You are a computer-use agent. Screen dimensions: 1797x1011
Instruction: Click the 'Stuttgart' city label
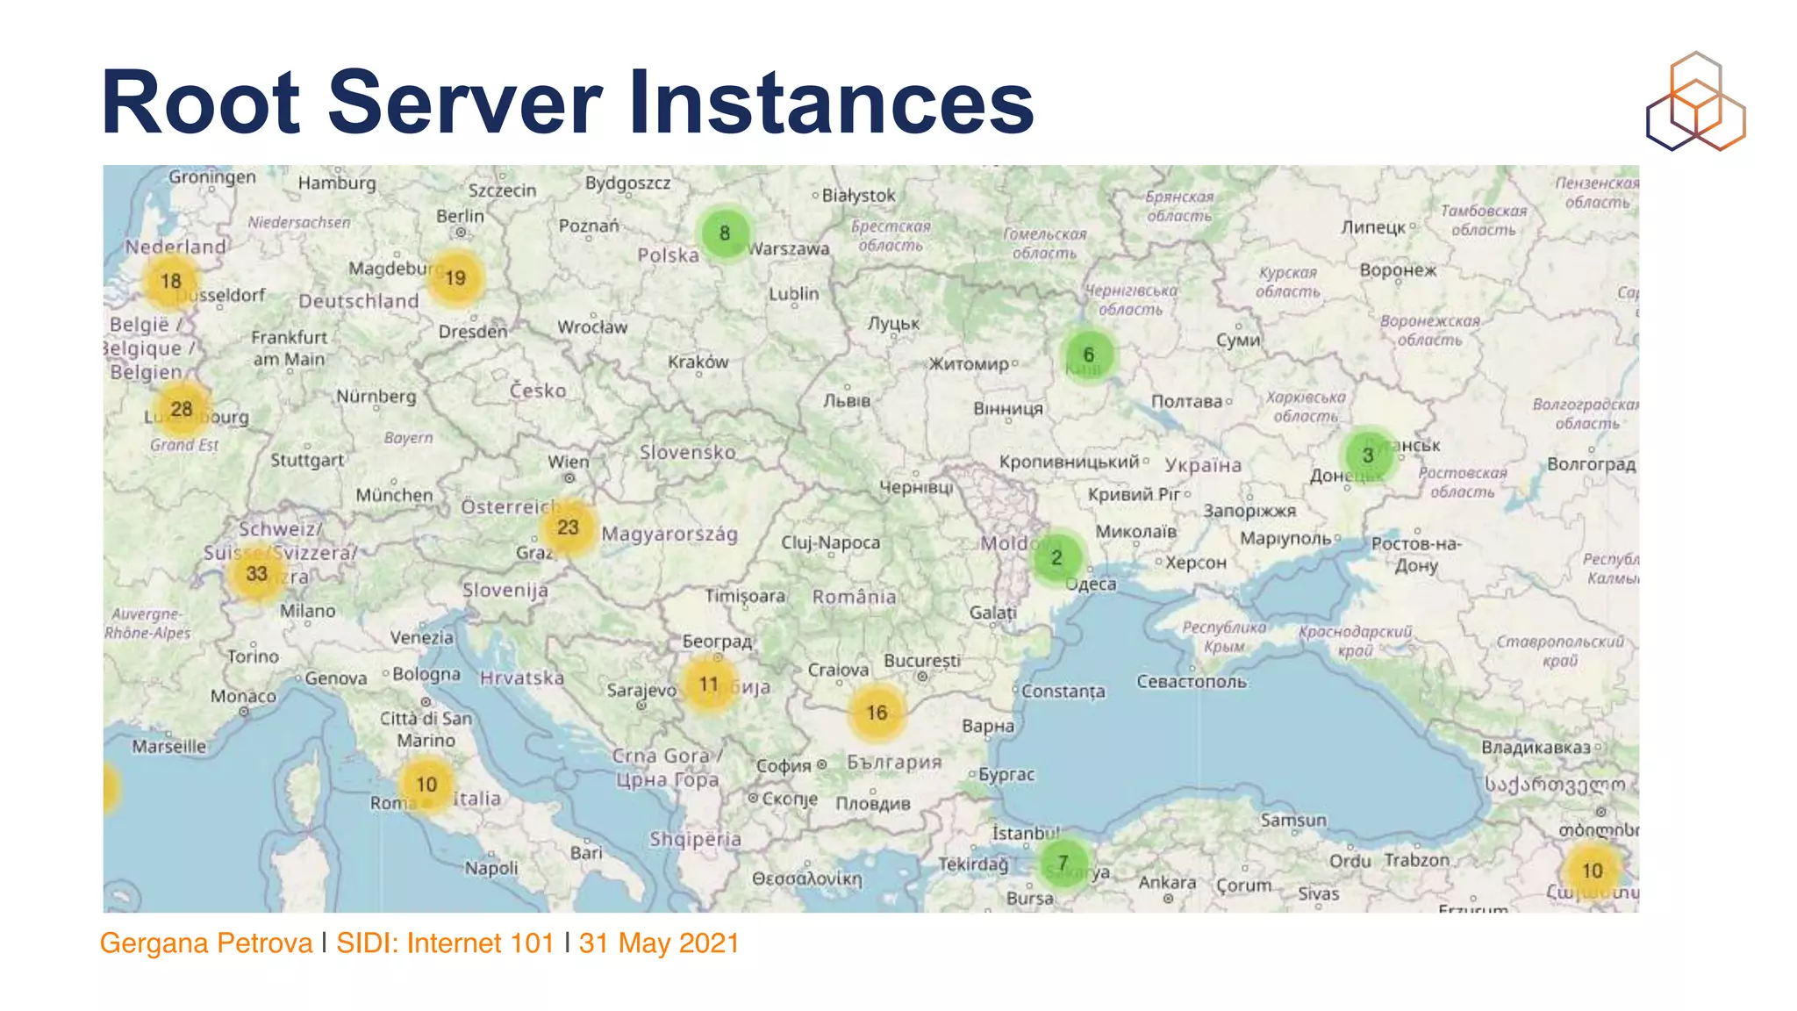(x=307, y=460)
